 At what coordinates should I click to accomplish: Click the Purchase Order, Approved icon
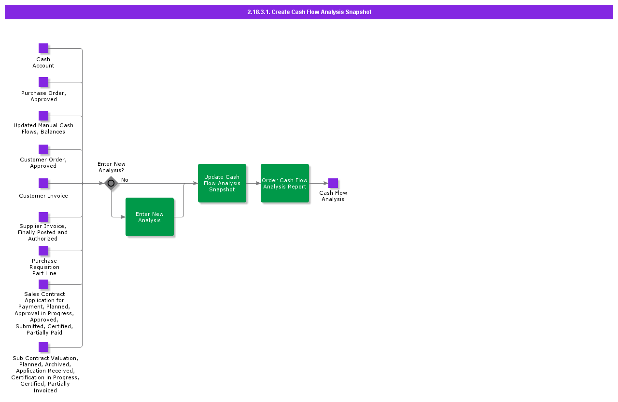pos(43,82)
